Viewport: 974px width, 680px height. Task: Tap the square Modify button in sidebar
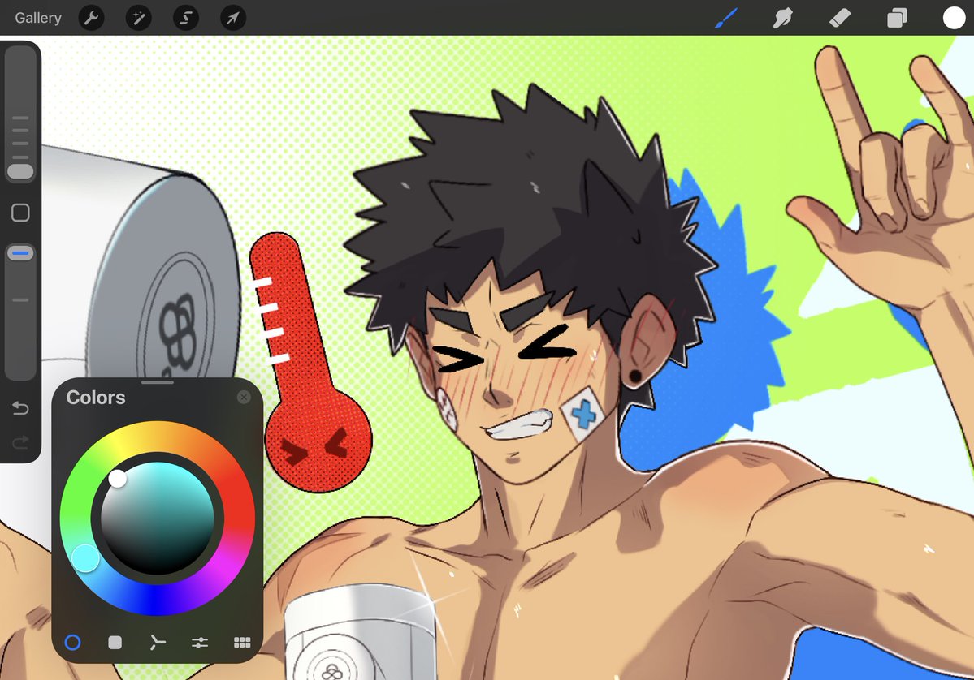[x=20, y=213]
